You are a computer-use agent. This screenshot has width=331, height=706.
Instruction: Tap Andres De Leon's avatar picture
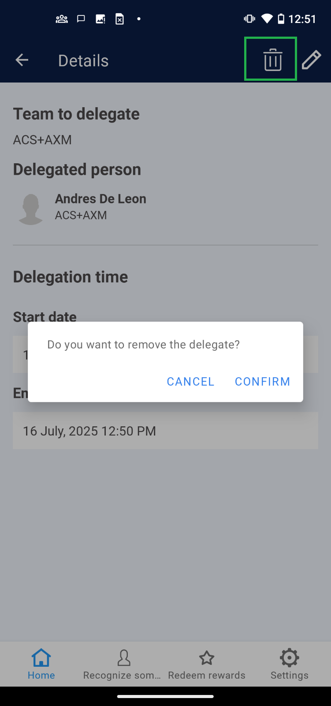click(30, 209)
